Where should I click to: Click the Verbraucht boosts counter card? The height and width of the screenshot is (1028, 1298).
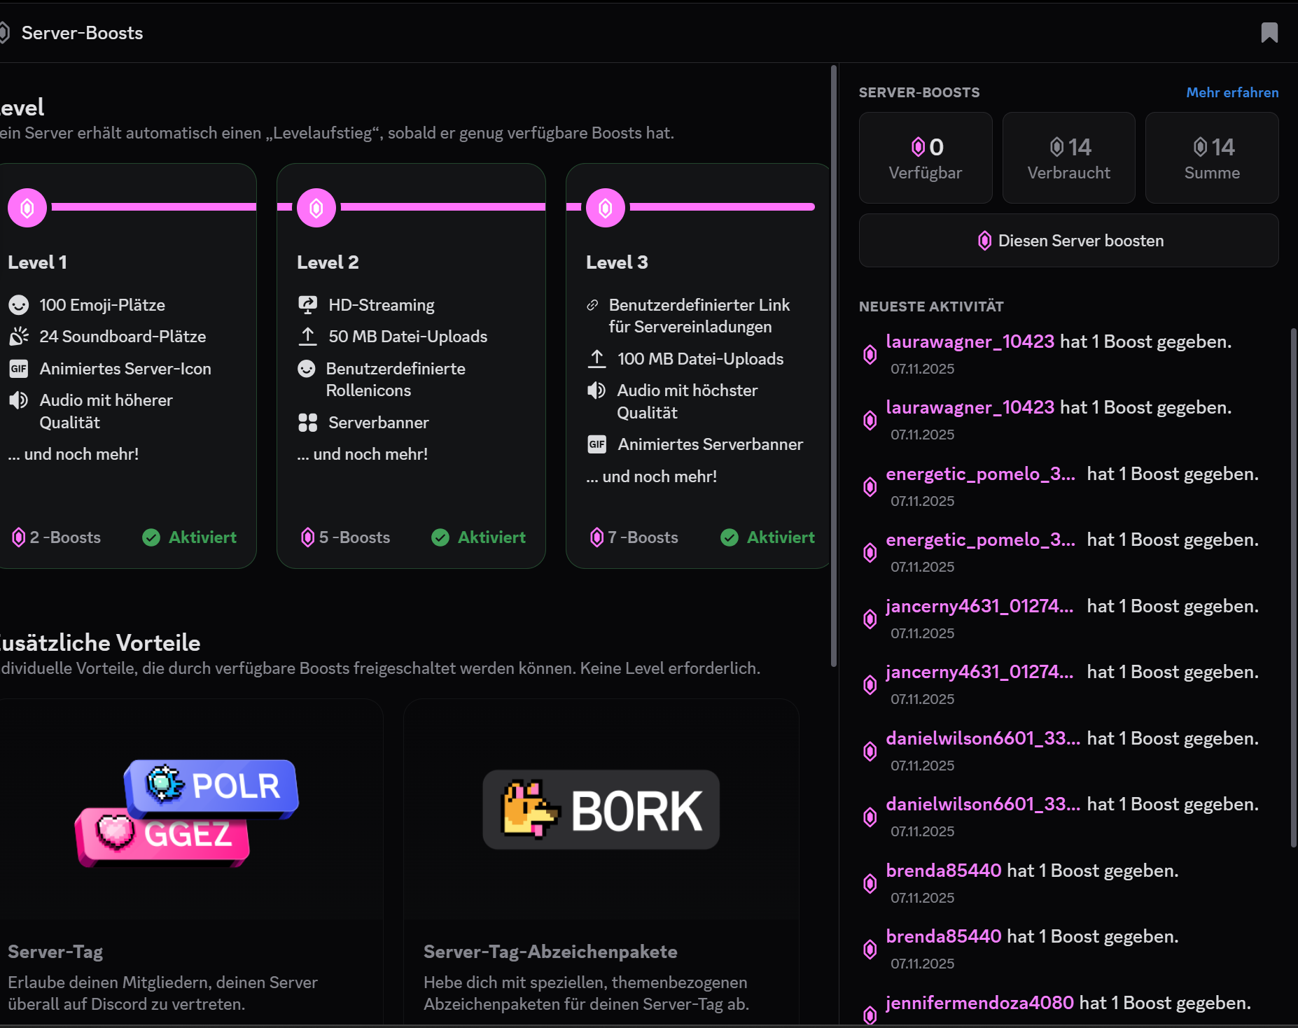[x=1068, y=158]
